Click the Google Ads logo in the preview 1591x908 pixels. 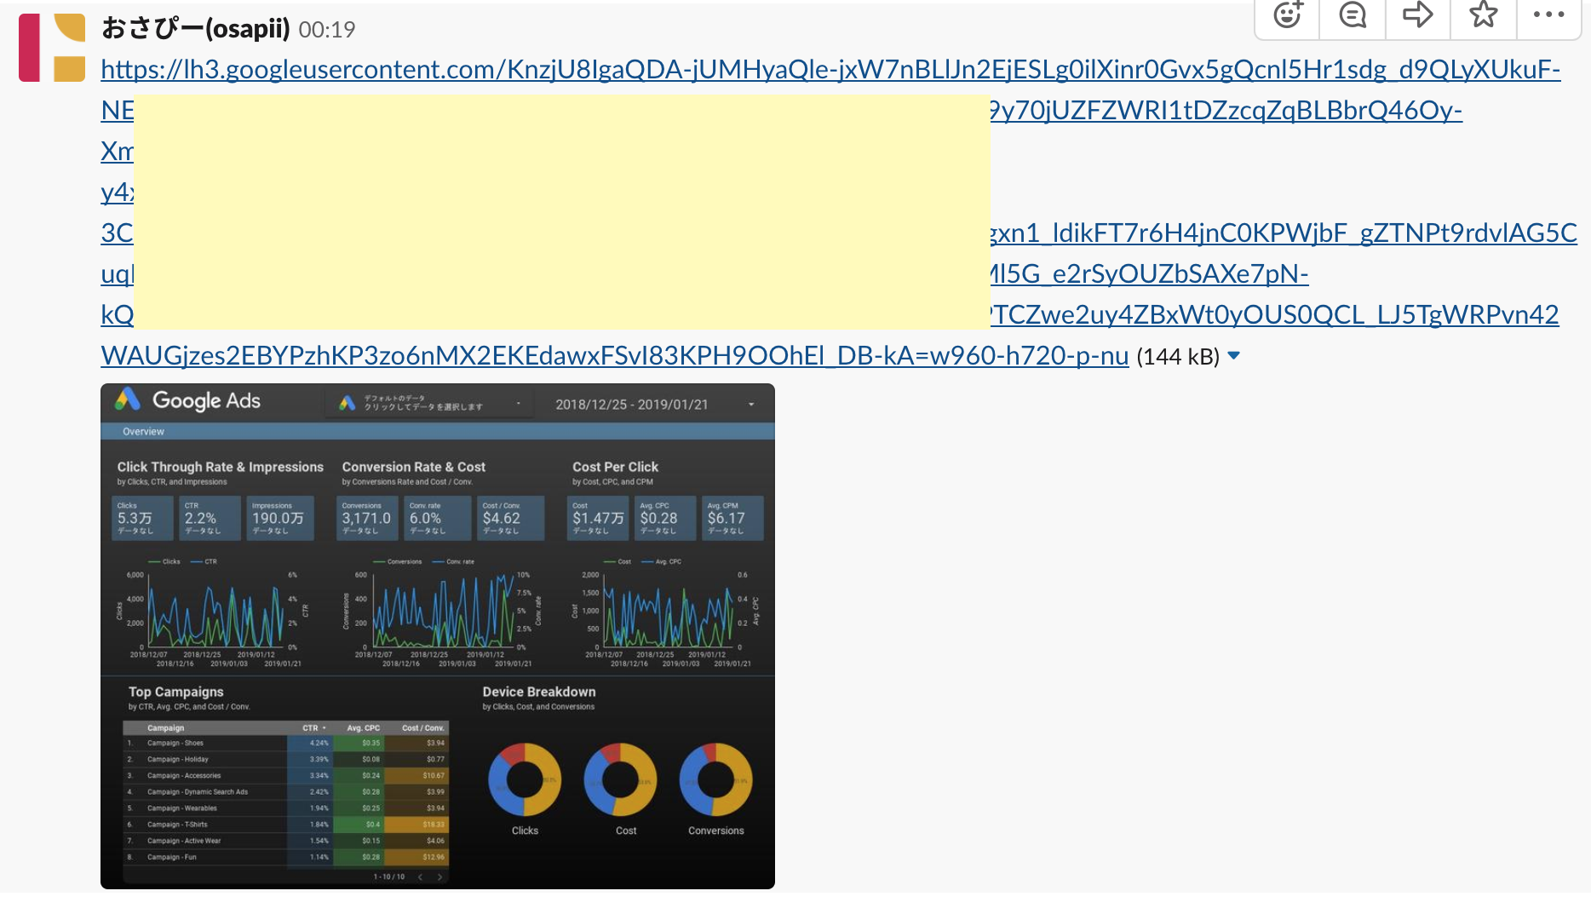[188, 400]
